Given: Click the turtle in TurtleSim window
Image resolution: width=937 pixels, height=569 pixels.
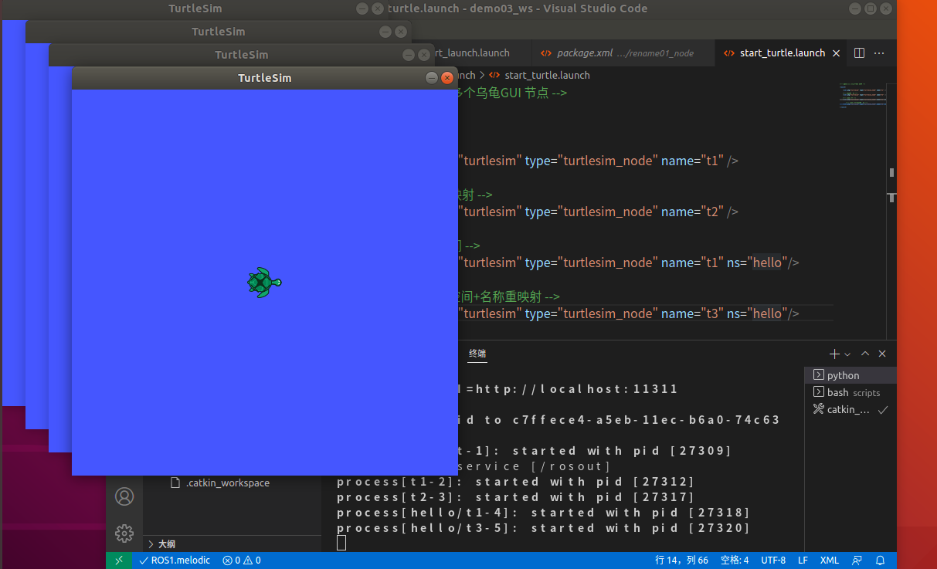Looking at the screenshot, I should 264,283.
